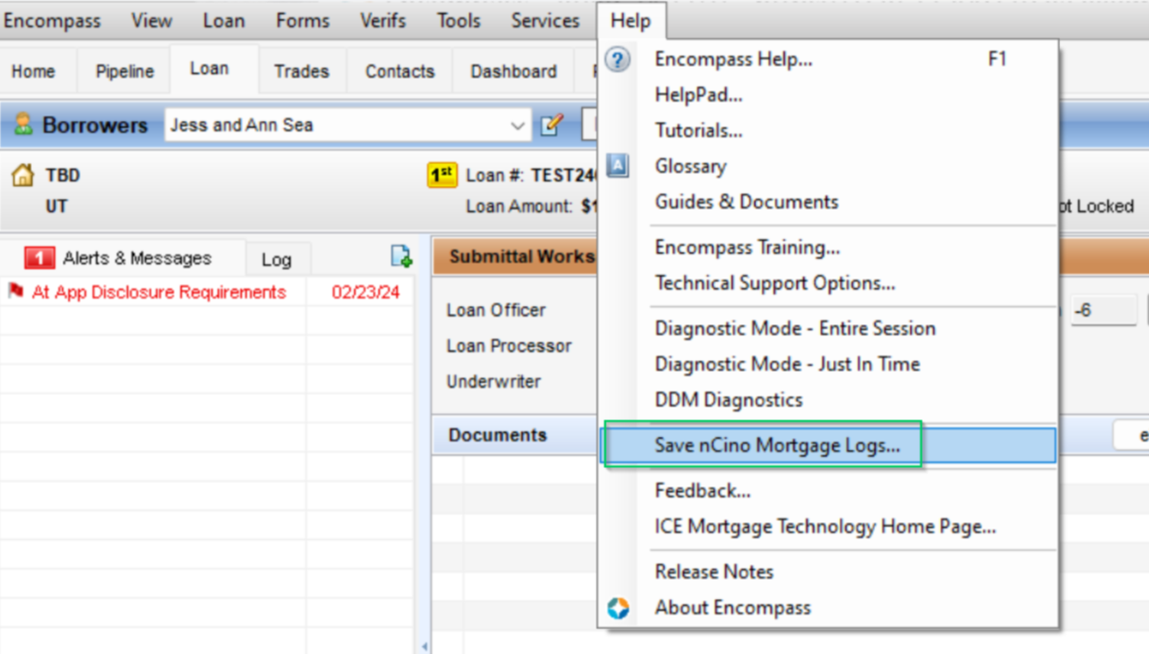This screenshot has height=654, width=1149.
Task: Click the TBD property address text
Action: [62, 175]
